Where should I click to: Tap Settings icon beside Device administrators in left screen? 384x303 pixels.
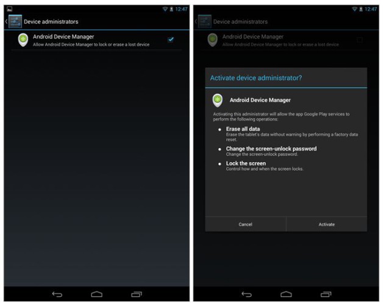[x=15, y=21]
